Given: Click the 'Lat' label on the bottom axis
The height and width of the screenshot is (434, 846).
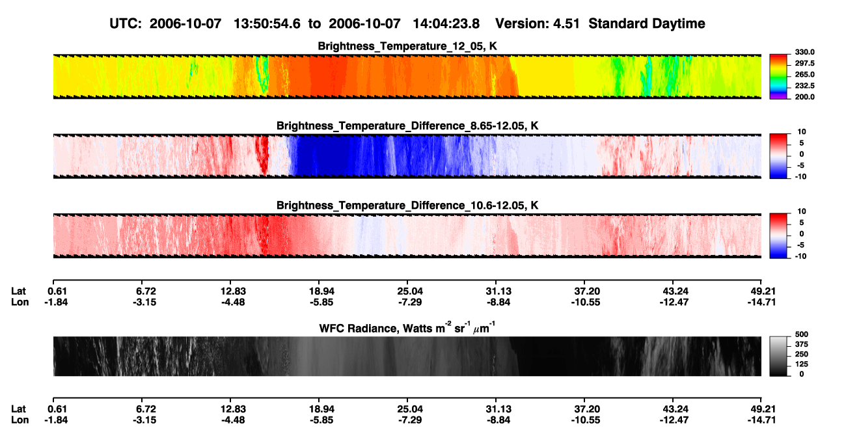Looking at the screenshot, I should click(x=18, y=409).
